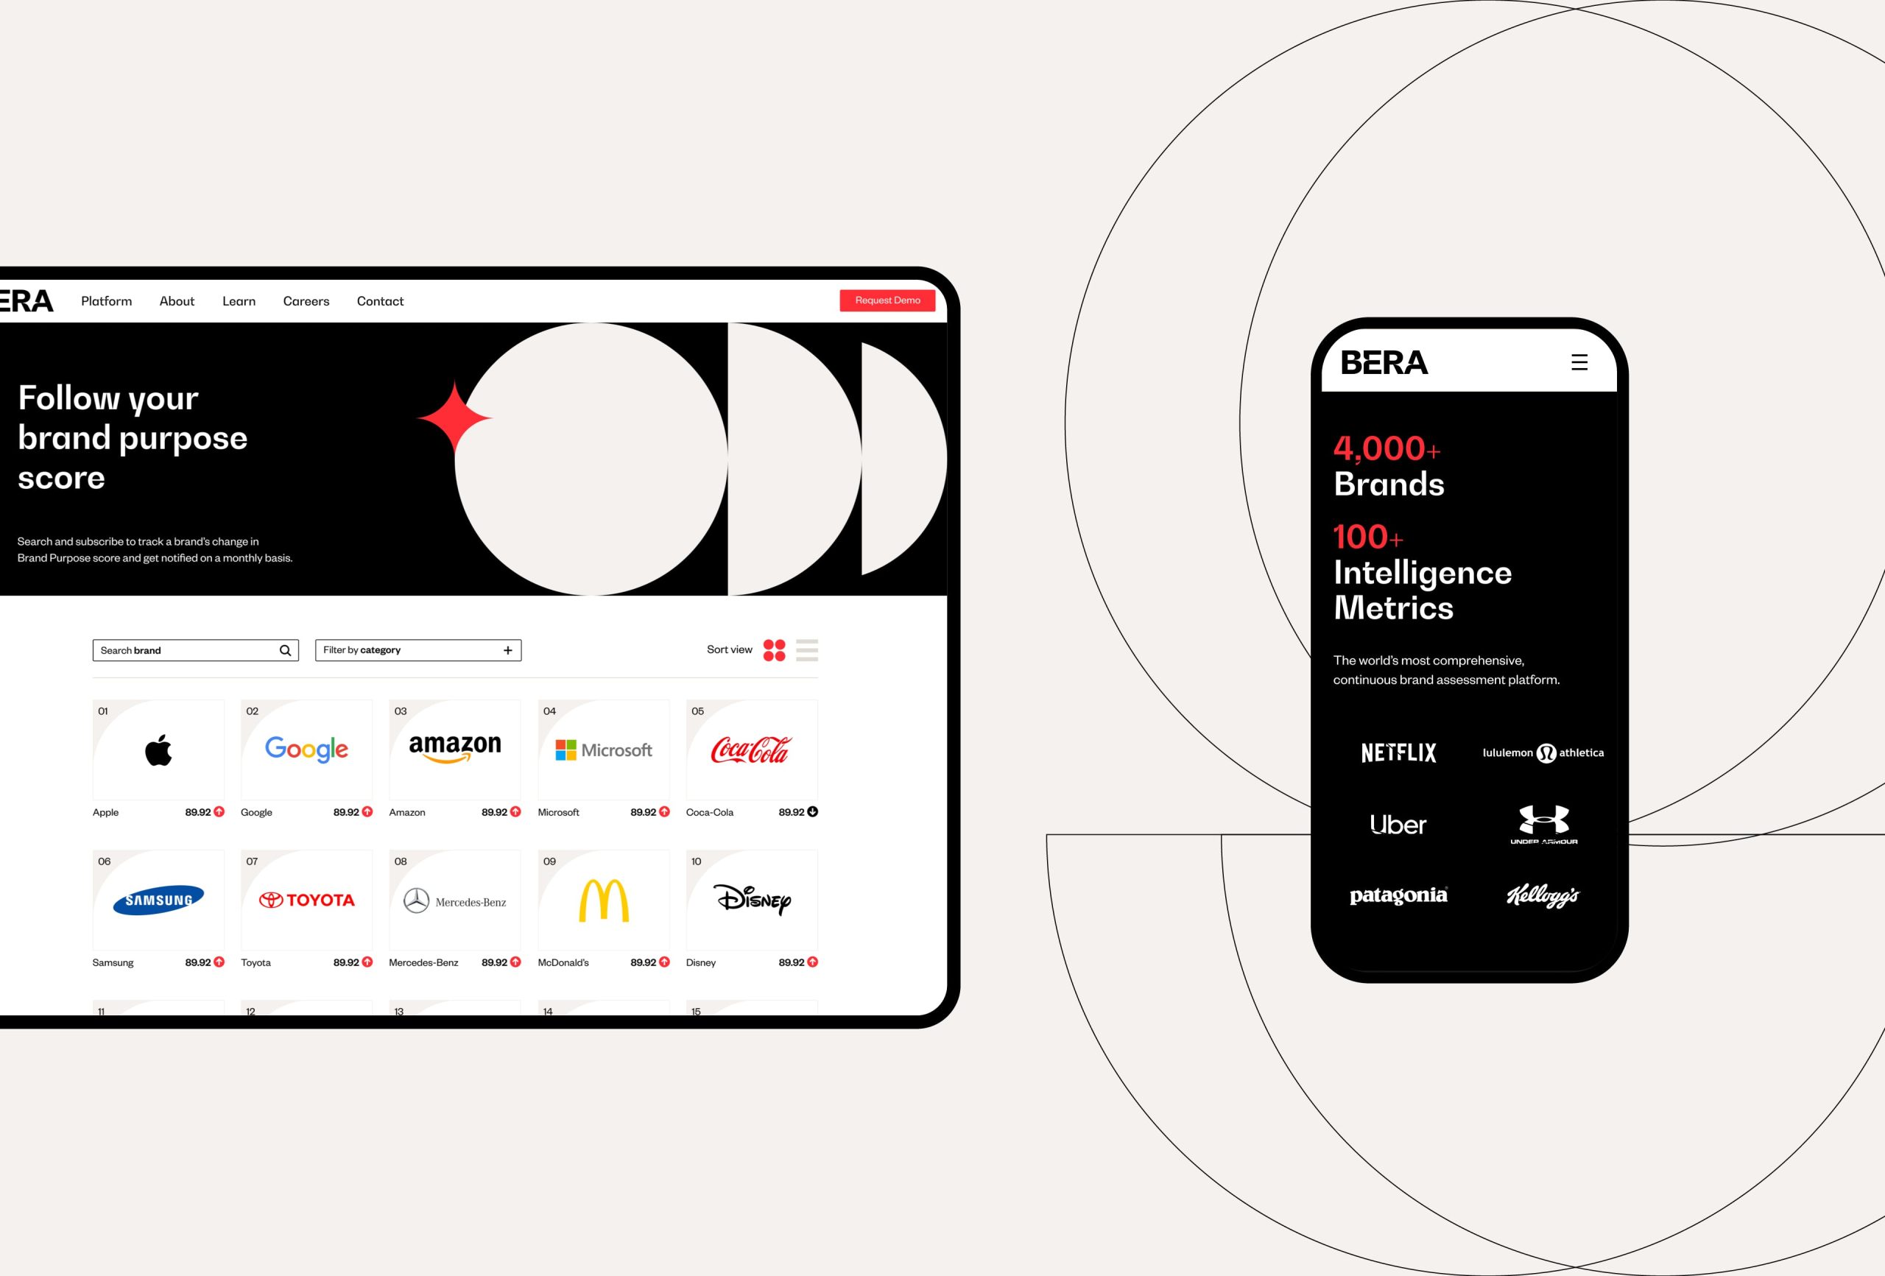This screenshot has width=1885, height=1276.
Task: Click the Amazon brand logo icon
Action: point(453,747)
